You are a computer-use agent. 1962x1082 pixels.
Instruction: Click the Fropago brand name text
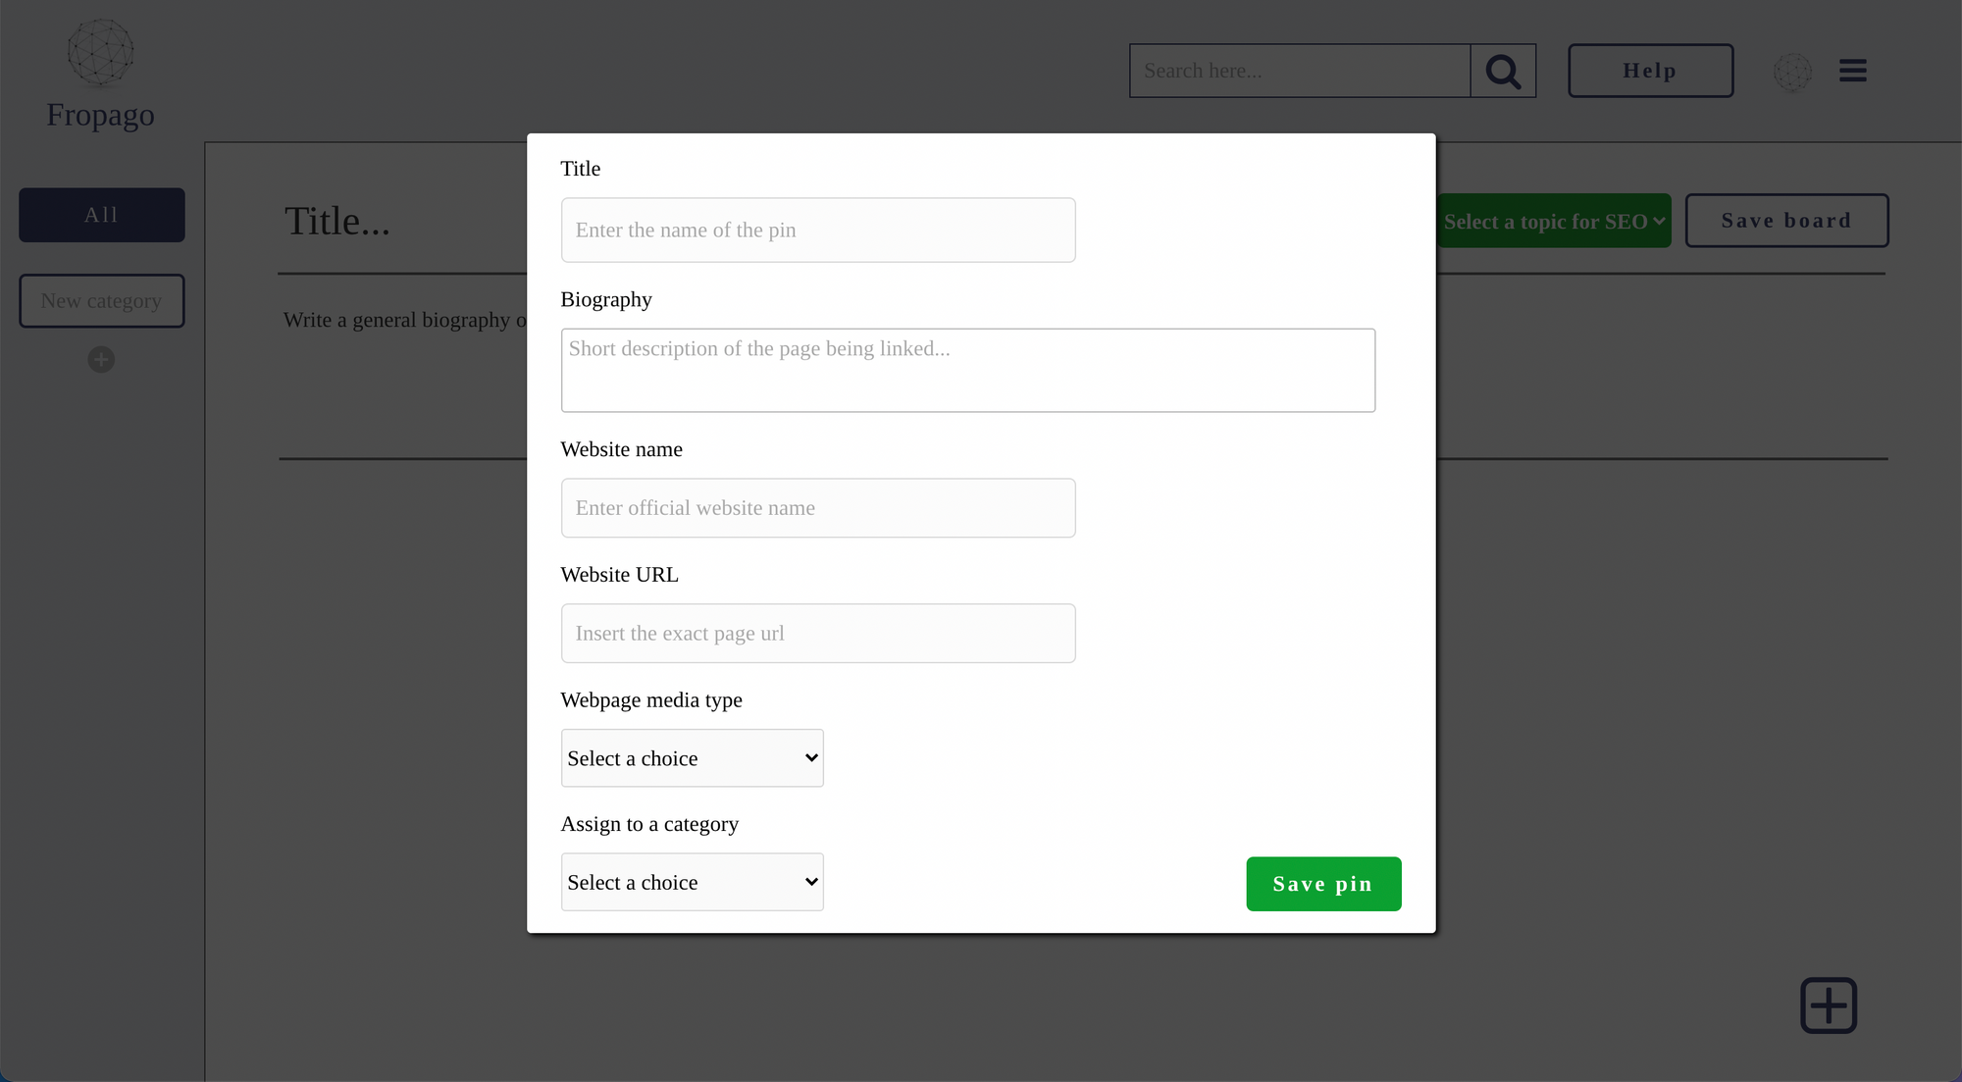tap(100, 115)
